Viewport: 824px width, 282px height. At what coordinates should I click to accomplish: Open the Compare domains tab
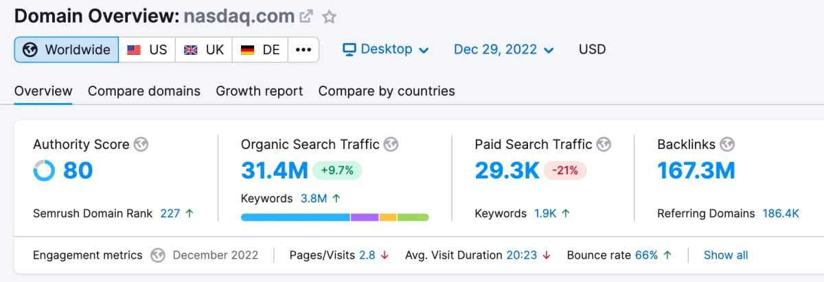tap(144, 91)
